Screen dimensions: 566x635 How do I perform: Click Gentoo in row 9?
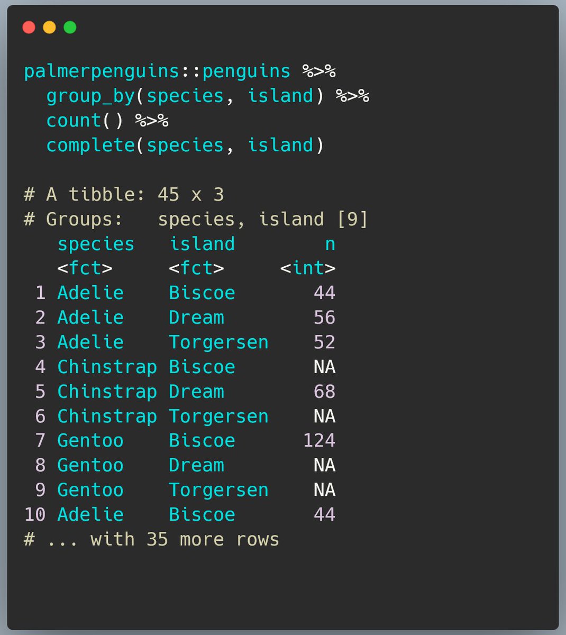pos(90,489)
